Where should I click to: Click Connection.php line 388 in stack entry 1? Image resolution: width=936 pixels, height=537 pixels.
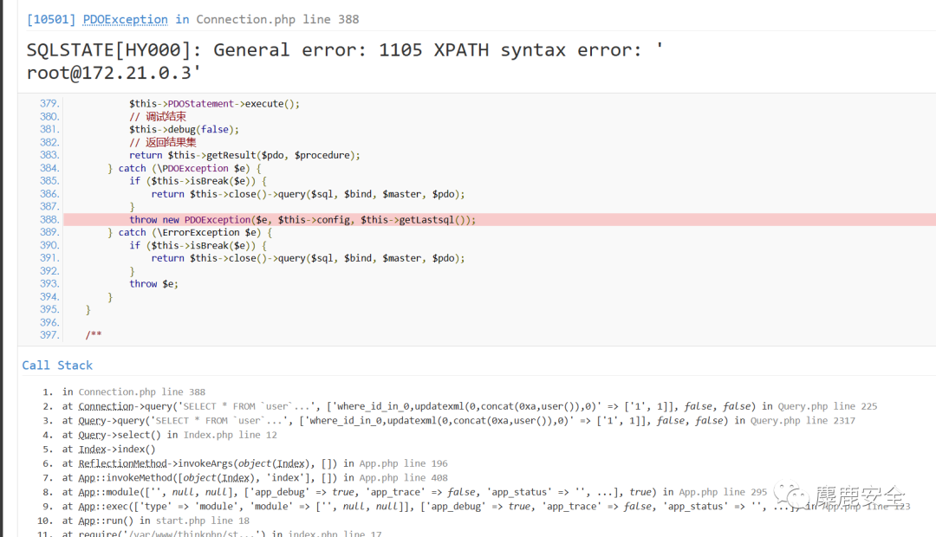pos(142,392)
